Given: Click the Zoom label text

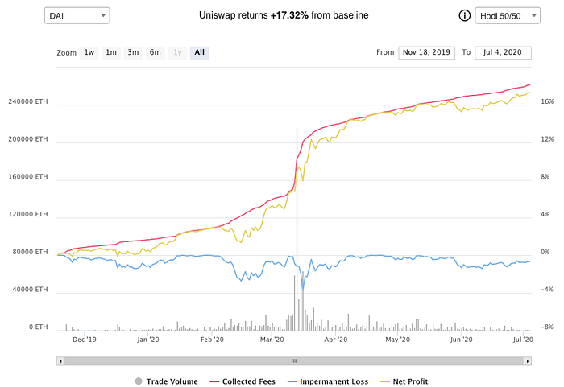Looking at the screenshot, I should coord(67,53).
